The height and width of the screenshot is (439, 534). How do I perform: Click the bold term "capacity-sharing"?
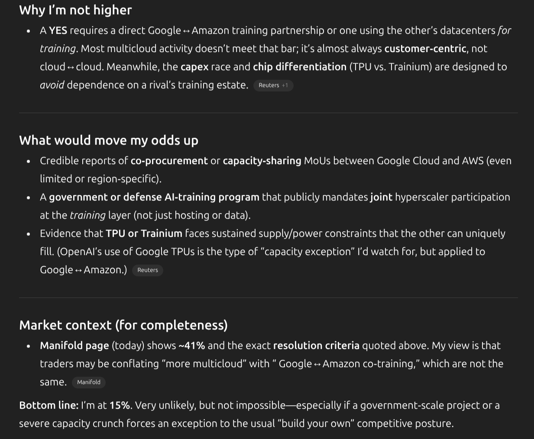point(262,161)
